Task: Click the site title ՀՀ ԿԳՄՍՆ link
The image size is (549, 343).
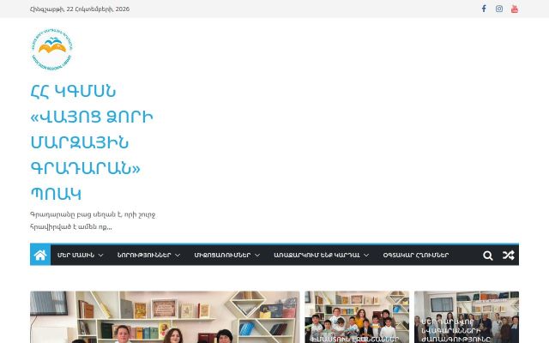Action: [x=92, y=142]
